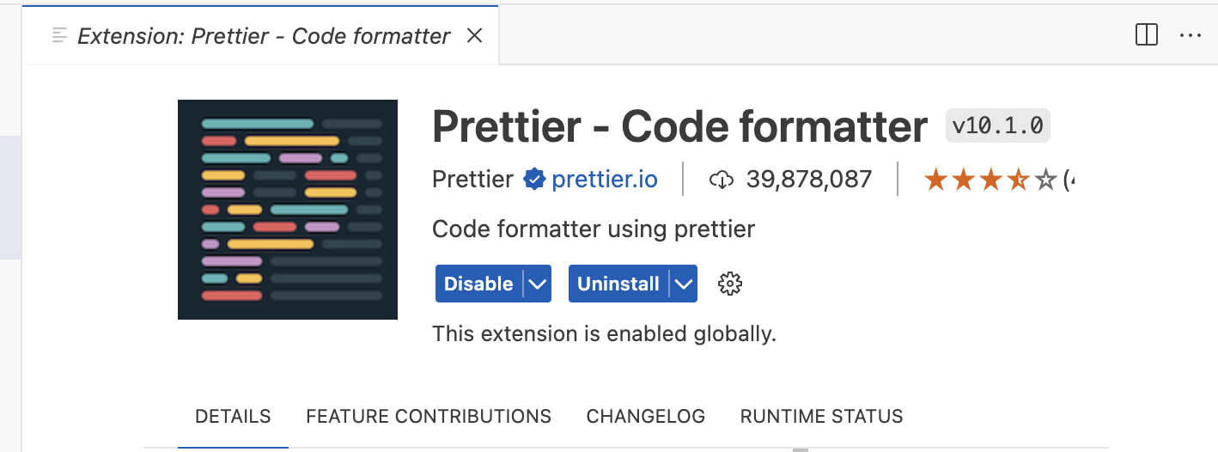Click the Disable button
Viewport: 1218px width, 452px height.
pyautogui.click(x=478, y=284)
